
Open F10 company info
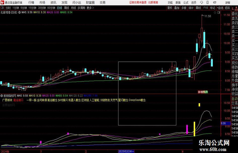[x=206, y=8]
